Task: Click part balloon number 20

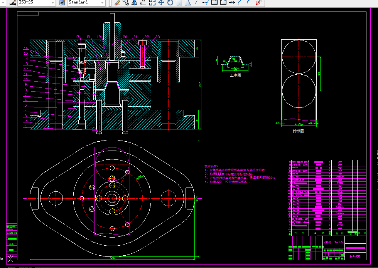Action: 125,37
